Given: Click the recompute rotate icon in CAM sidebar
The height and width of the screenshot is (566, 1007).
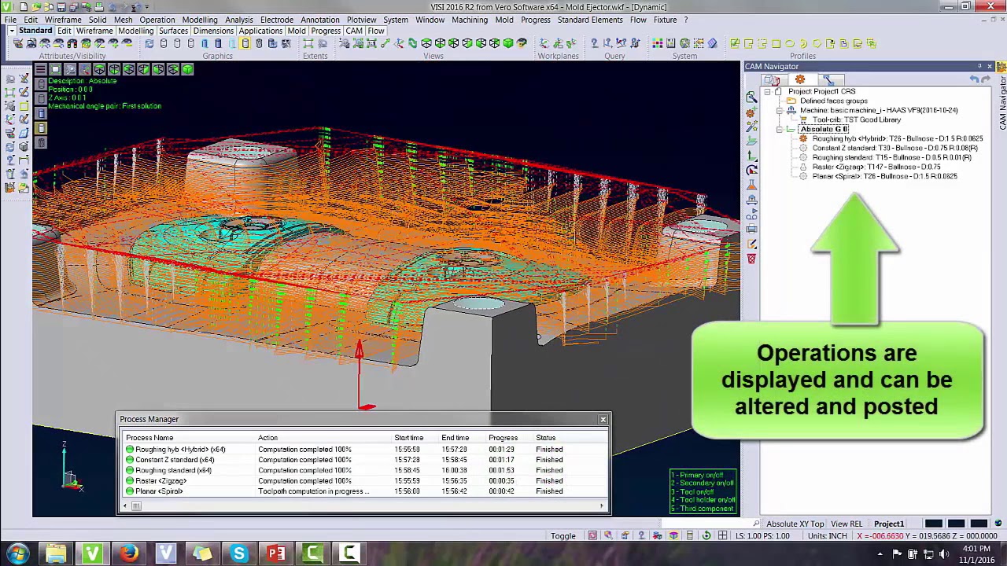Looking at the screenshot, I should 751,170.
